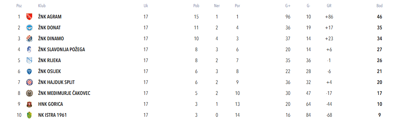Click the Hajduk Split club crest
408x128 pixels.
click(29, 82)
